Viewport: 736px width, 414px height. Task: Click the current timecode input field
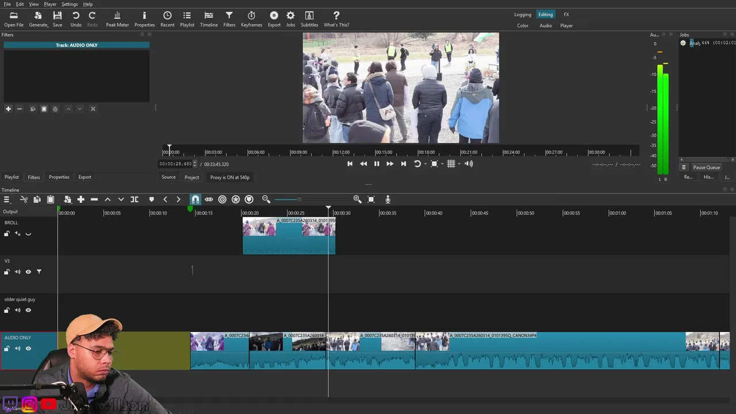(175, 164)
